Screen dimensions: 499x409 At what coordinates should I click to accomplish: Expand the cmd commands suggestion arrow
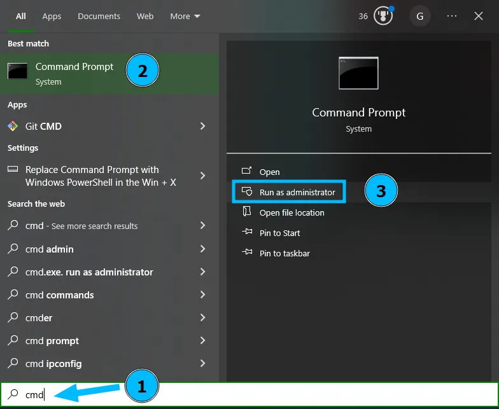(x=202, y=295)
